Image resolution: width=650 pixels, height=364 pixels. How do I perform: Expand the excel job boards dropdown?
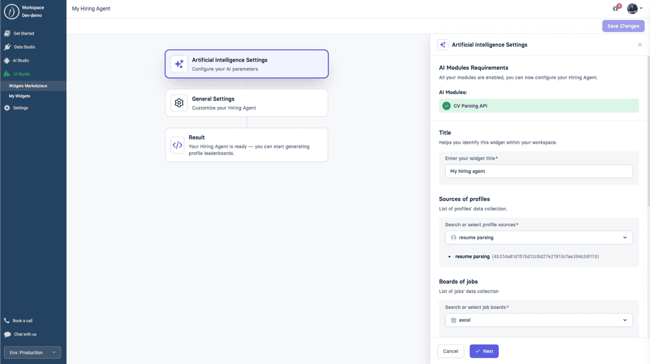coord(538,320)
